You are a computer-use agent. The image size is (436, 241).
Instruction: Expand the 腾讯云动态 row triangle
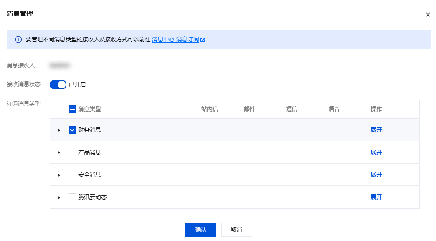(59, 198)
